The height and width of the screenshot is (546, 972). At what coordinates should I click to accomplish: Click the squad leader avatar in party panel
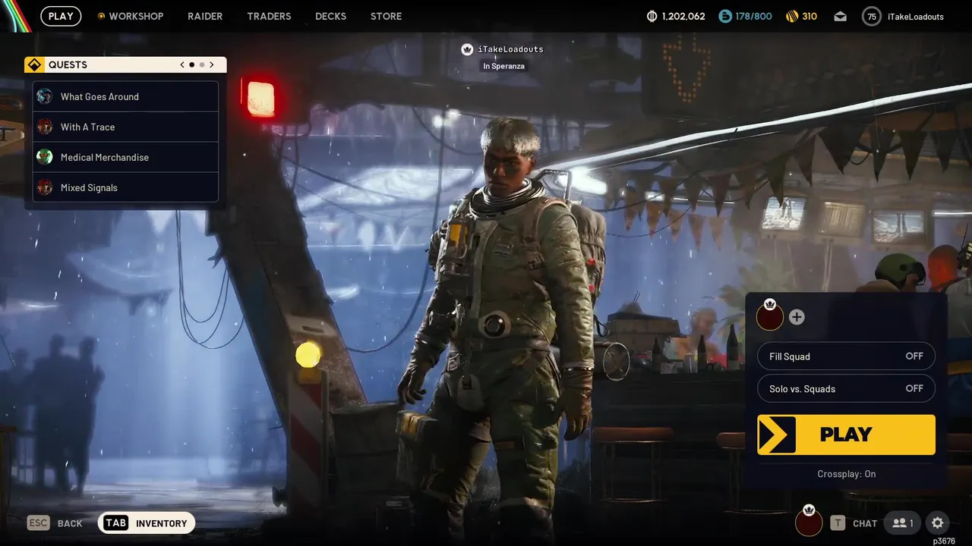pyautogui.click(x=770, y=316)
